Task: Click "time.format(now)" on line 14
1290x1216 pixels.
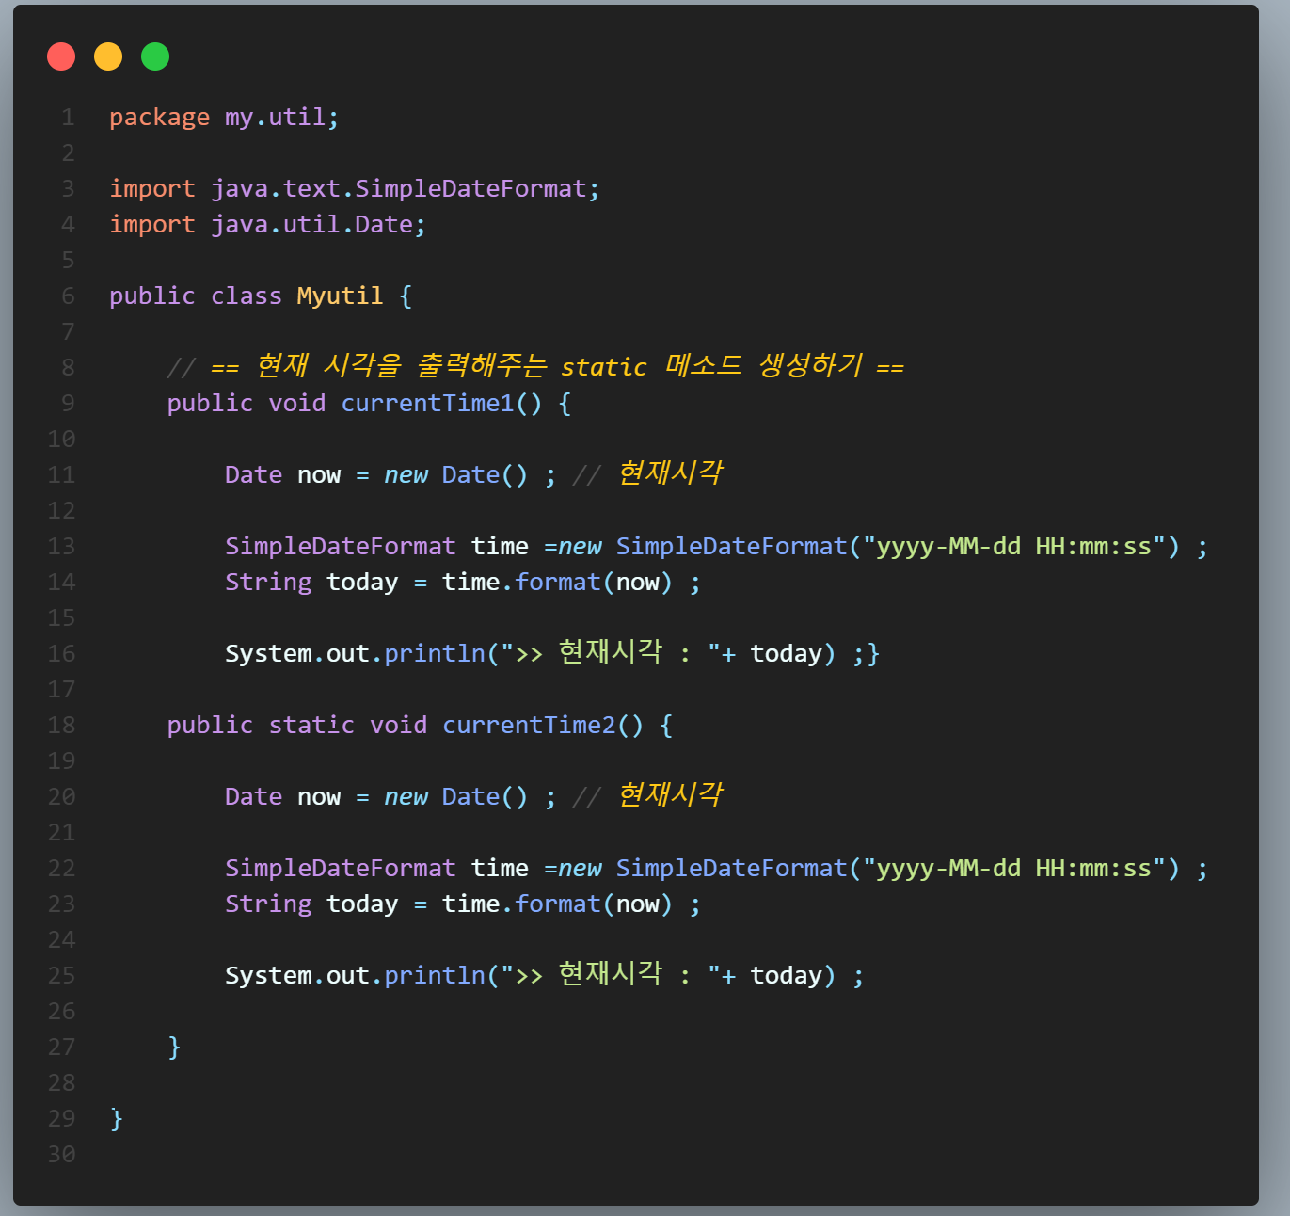Action: click(x=557, y=583)
